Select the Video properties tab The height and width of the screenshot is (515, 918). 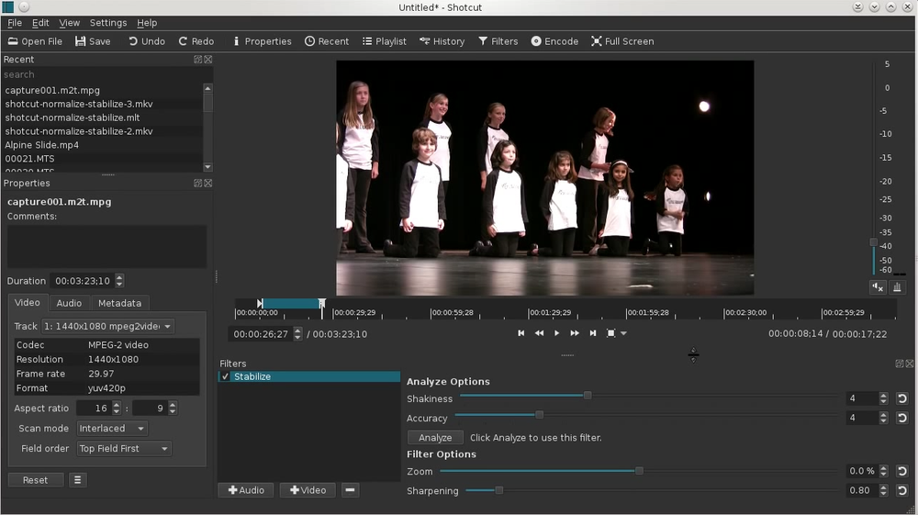click(x=27, y=303)
